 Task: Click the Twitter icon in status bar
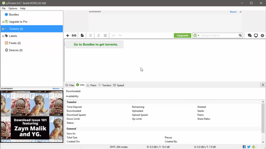point(249,147)
